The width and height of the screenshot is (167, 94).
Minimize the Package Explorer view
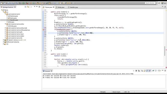37,7
